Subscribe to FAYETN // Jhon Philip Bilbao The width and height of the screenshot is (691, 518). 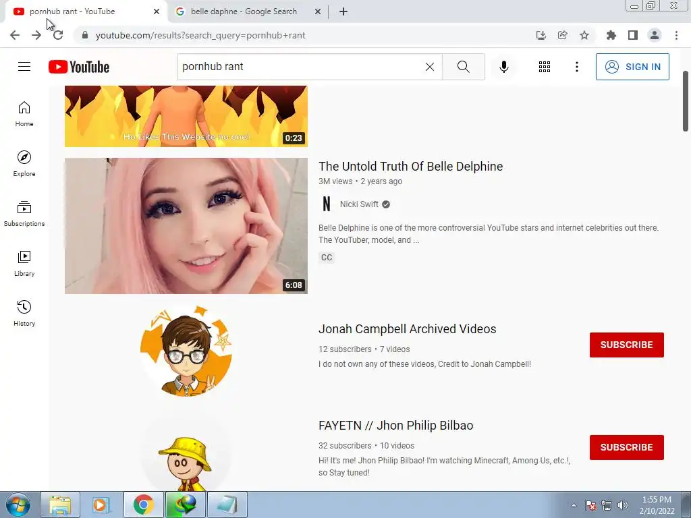627,447
